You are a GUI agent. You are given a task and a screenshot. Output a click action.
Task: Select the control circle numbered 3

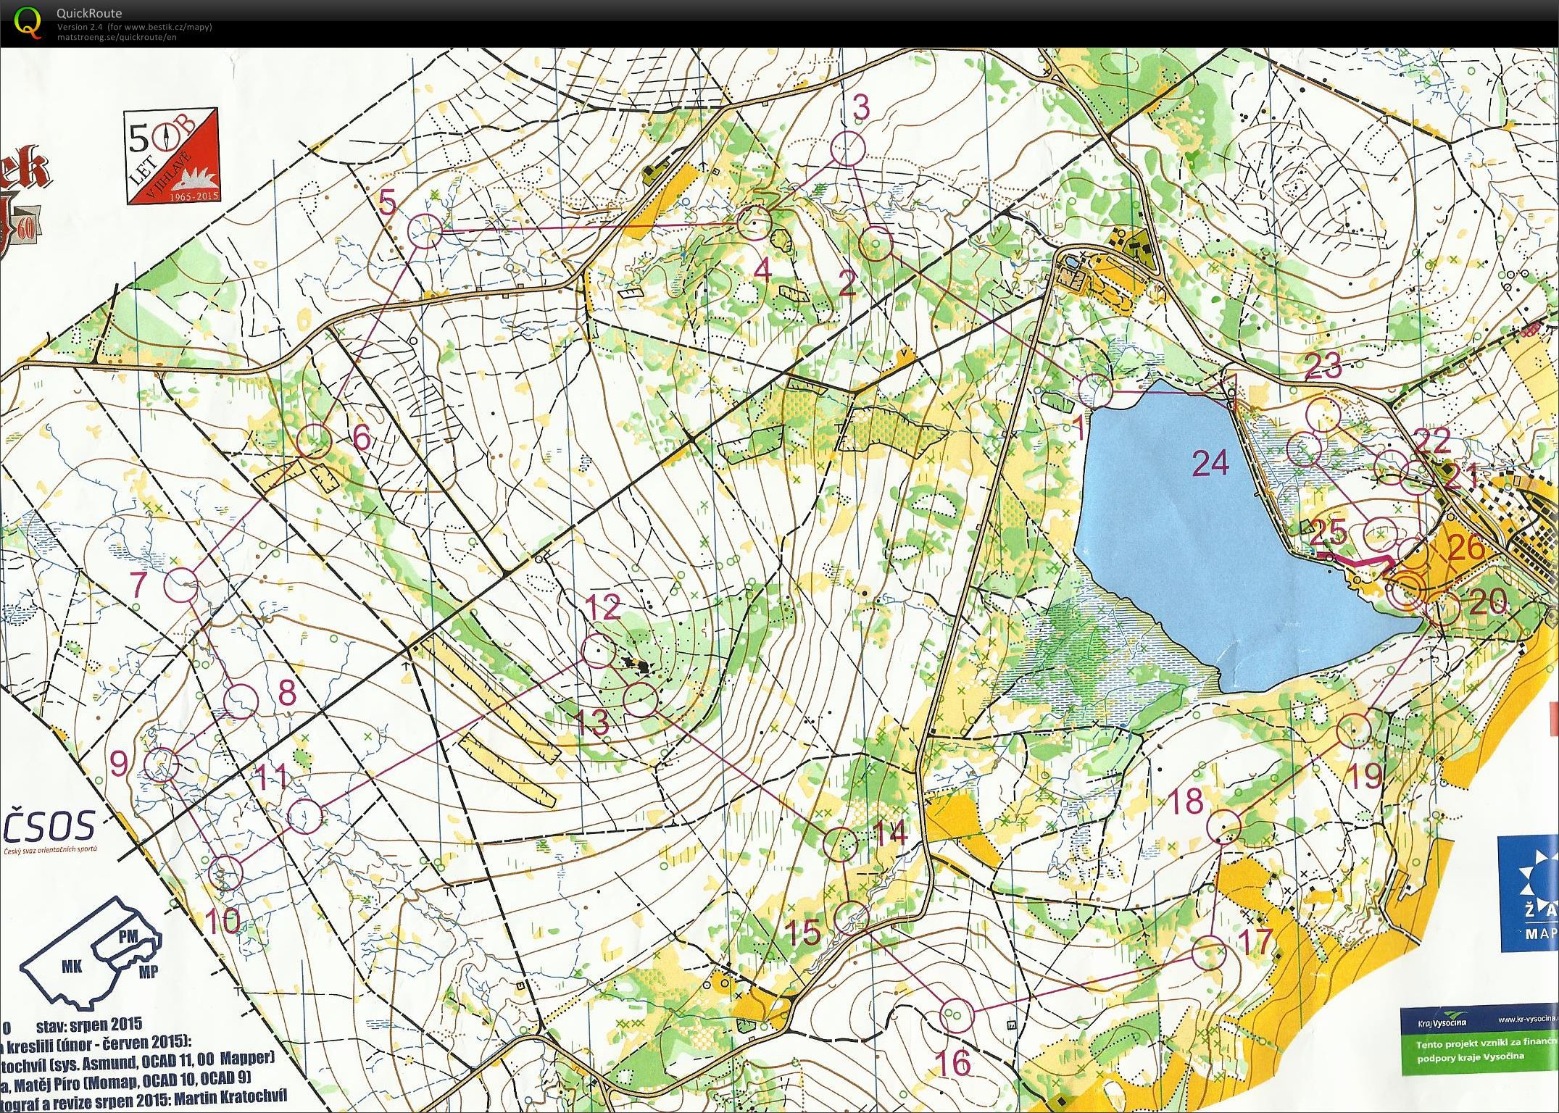coord(847,149)
